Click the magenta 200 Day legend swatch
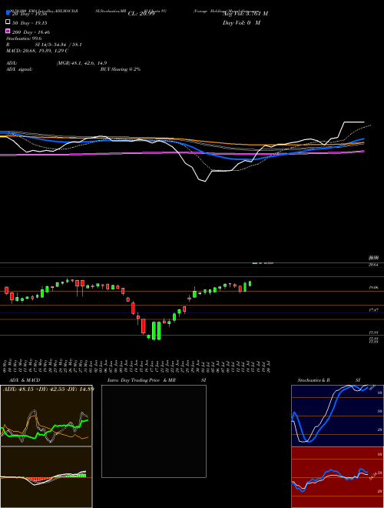384x508 pixels. (x=8, y=31)
